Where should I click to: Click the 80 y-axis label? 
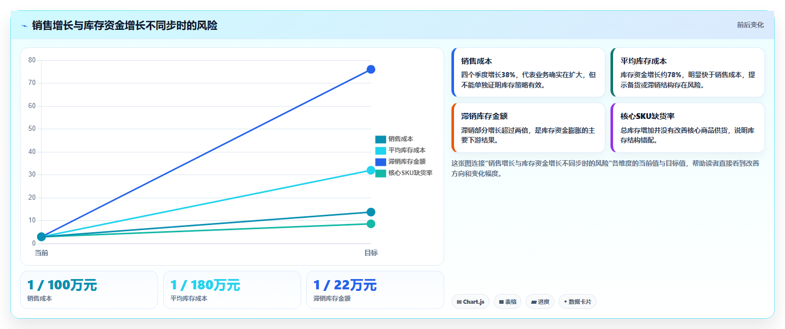(32, 60)
